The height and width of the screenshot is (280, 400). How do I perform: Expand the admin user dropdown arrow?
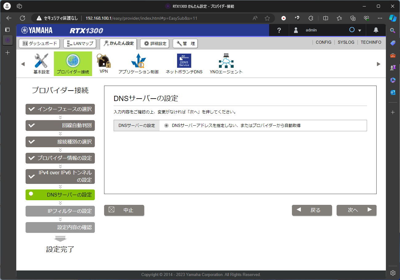pyautogui.click(x=359, y=30)
